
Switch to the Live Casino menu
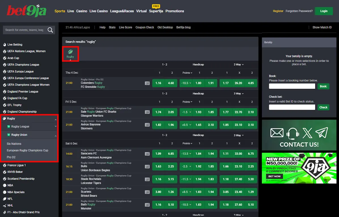[99, 11]
